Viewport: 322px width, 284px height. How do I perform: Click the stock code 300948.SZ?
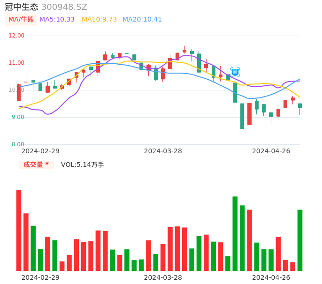click(x=64, y=7)
